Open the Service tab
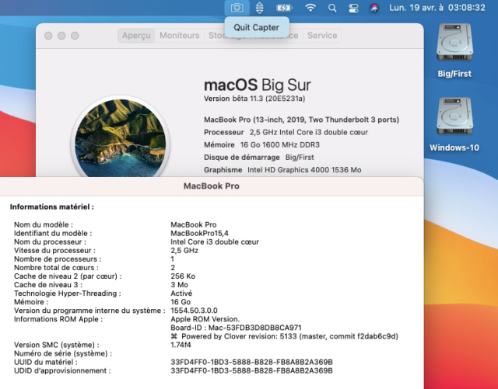 [x=322, y=35]
